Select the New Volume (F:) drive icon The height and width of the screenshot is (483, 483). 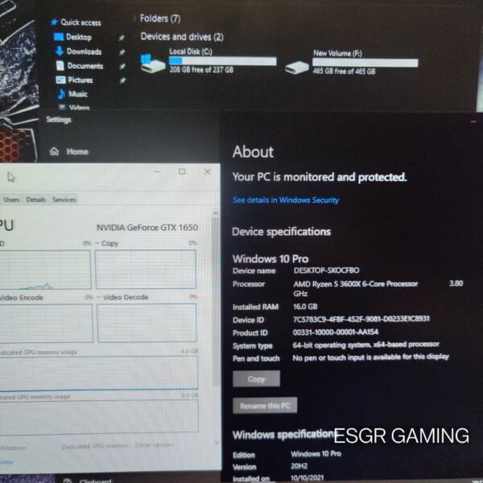[296, 68]
